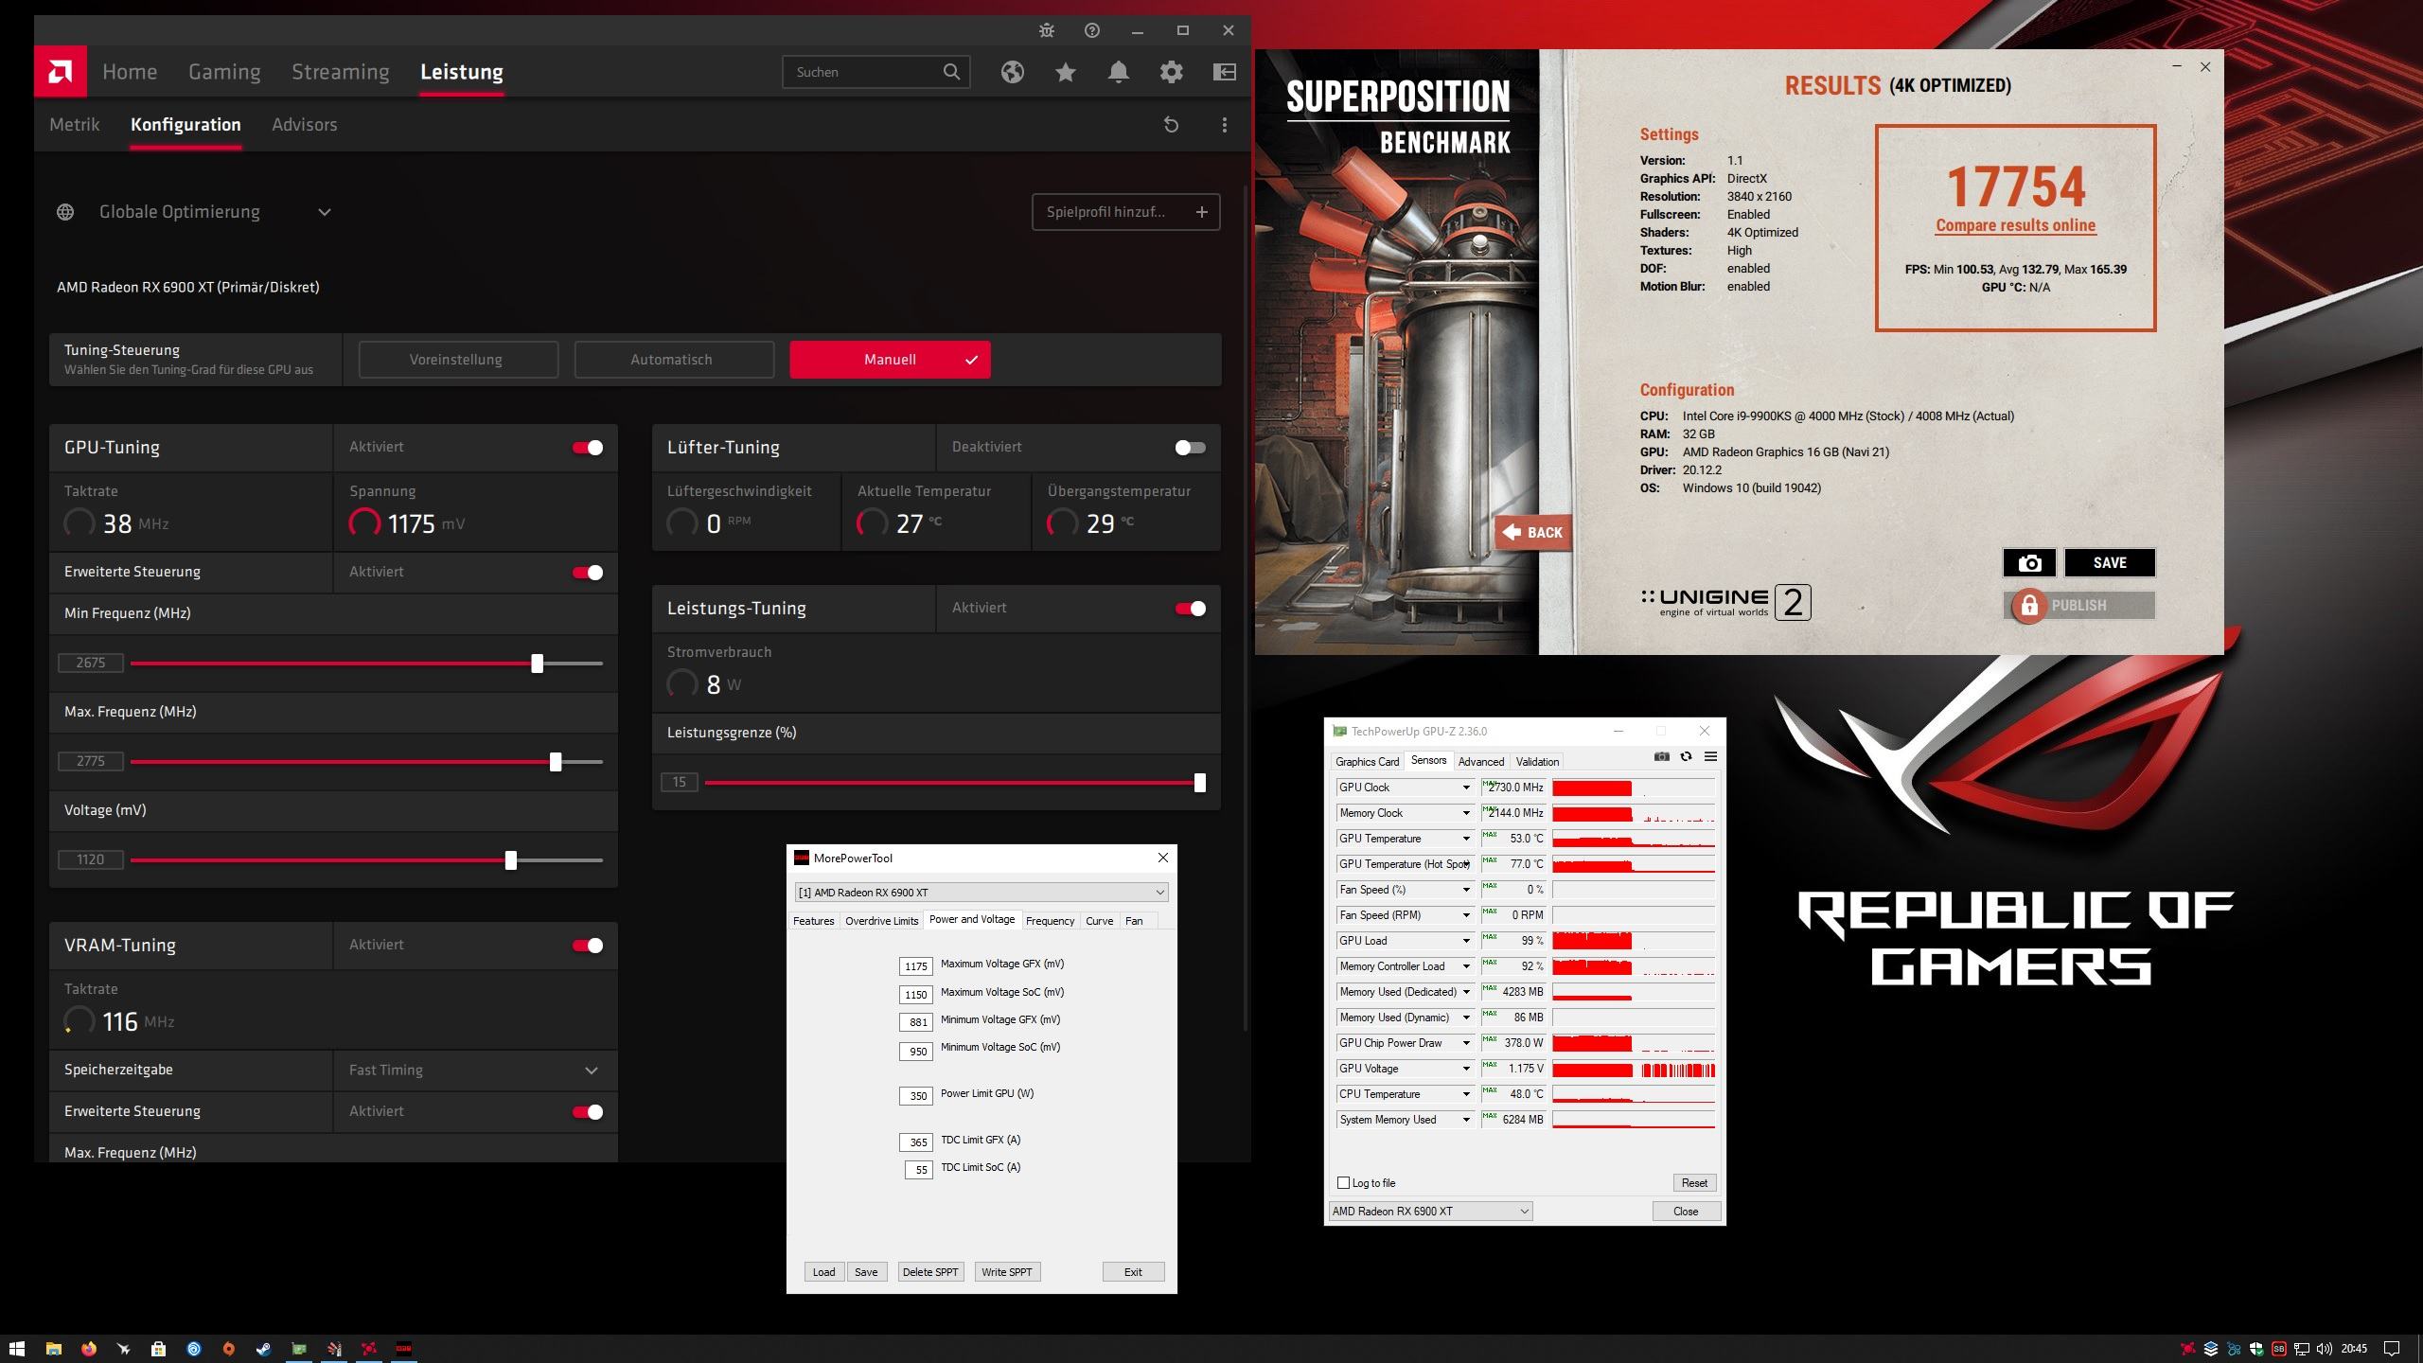Screen dimensions: 2423x1363
Task: Open the GPU-Z card selector dropdown at bottom
Action: tap(1430, 1212)
